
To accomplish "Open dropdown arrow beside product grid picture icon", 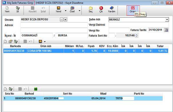I will point(45,42).
